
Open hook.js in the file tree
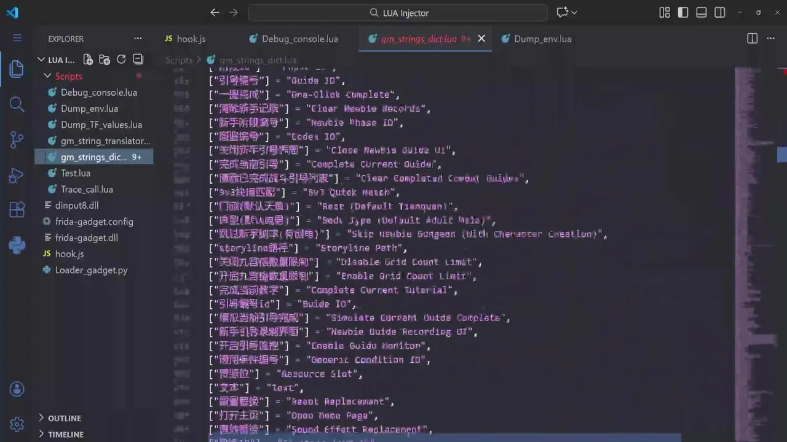click(94, 254)
